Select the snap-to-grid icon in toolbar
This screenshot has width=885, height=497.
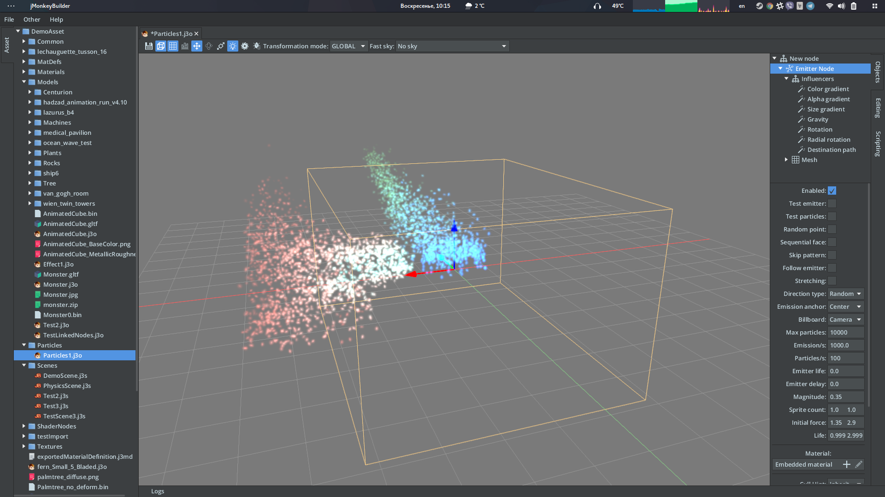tap(173, 46)
